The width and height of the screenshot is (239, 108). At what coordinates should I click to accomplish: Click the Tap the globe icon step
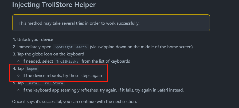pyautogui.click(x=51, y=54)
